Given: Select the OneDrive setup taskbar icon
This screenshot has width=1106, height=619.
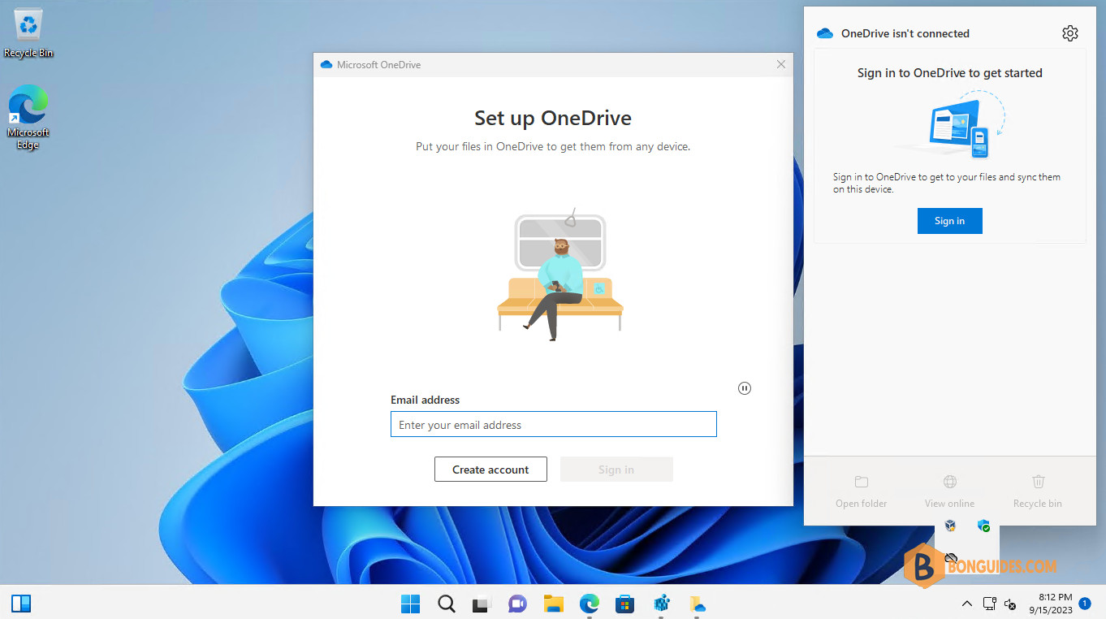Looking at the screenshot, I should pyautogui.click(x=697, y=604).
